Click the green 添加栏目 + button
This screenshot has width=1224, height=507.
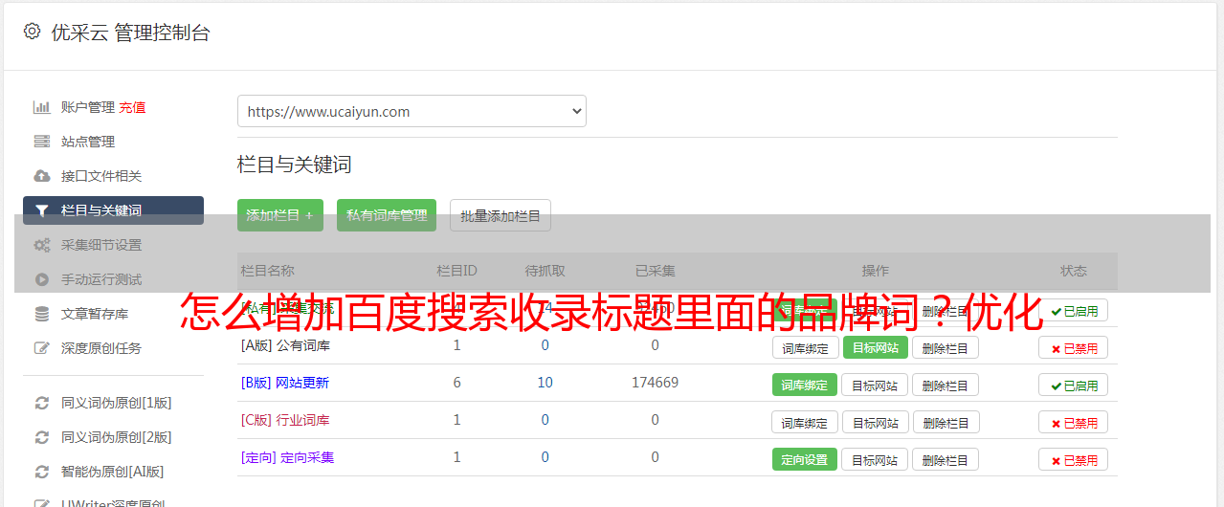pyautogui.click(x=280, y=215)
